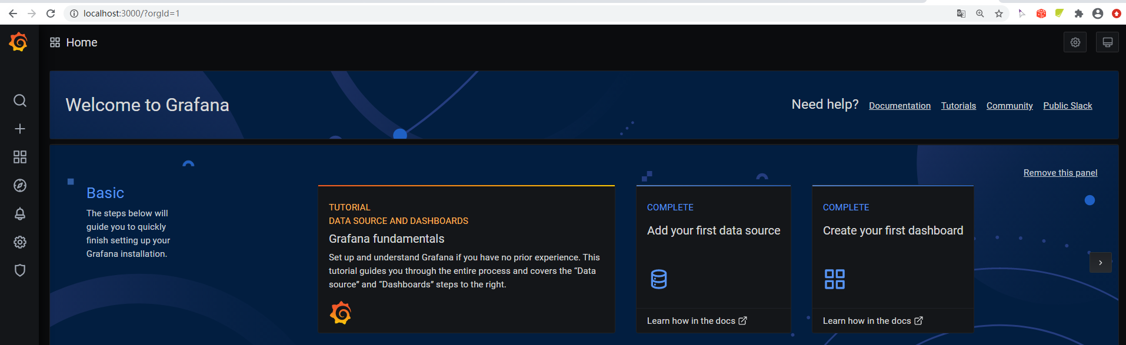The width and height of the screenshot is (1126, 345).
Task: Click the red cube extension icon
Action: (x=1041, y=14)
